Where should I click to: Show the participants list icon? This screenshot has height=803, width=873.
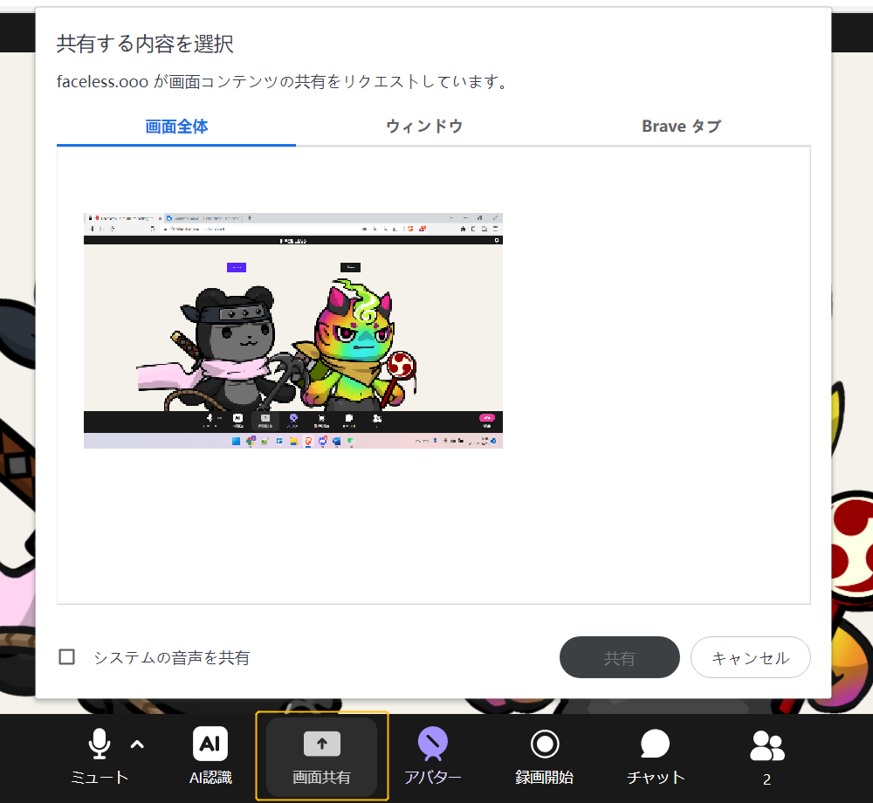766,745
